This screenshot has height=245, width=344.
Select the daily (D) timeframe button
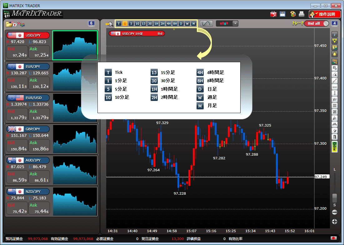pyautogui.click(x=181, y=23)
